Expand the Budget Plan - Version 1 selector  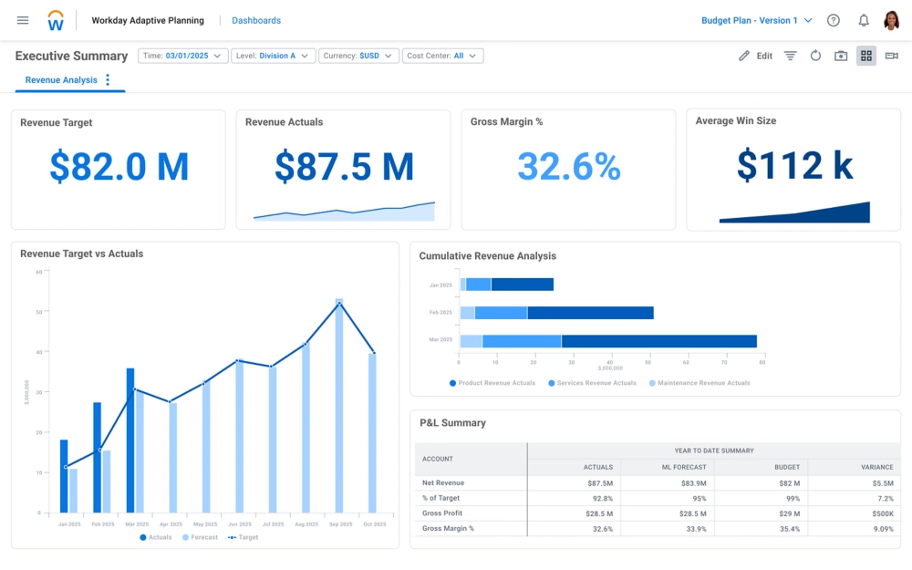[756, 20]
